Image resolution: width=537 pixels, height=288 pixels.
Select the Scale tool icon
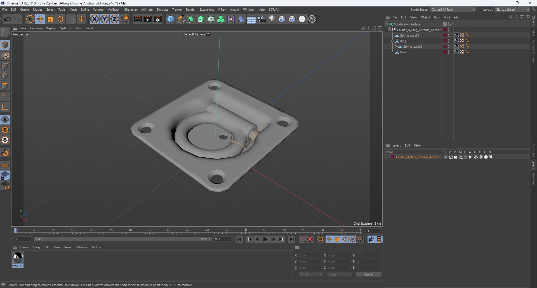pyautogui.click(x=50, y=19)
